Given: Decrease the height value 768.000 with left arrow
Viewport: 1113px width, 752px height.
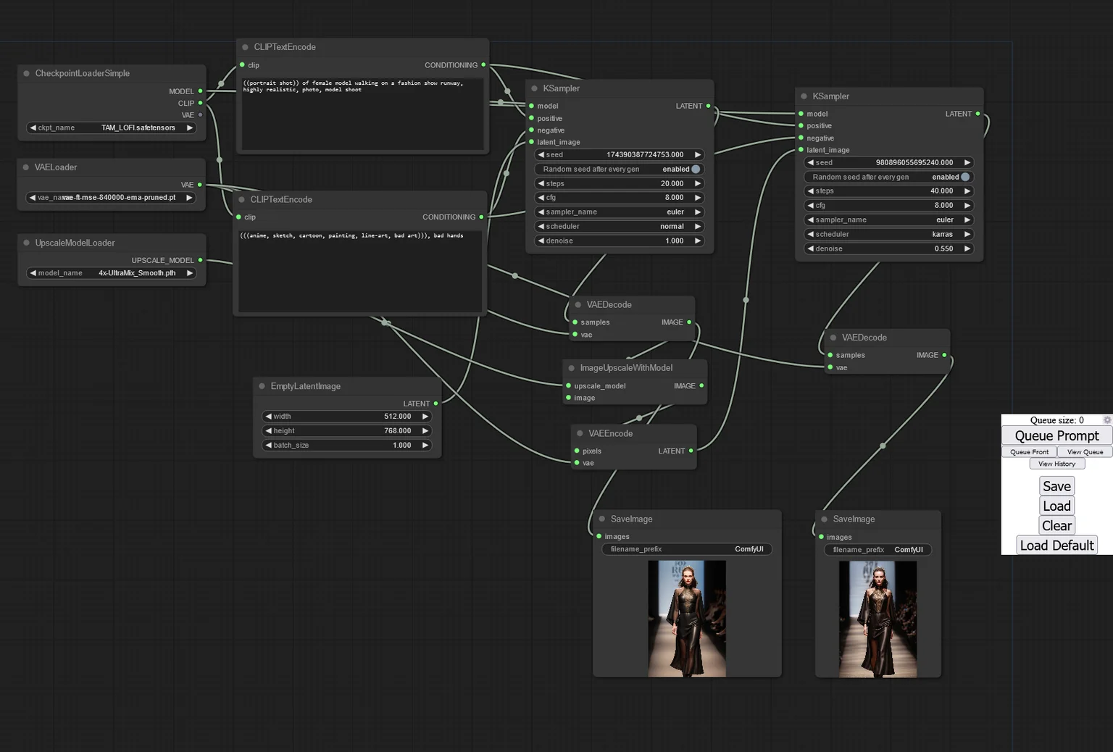Looking at the screenshot, I should (x=269, y=431).
